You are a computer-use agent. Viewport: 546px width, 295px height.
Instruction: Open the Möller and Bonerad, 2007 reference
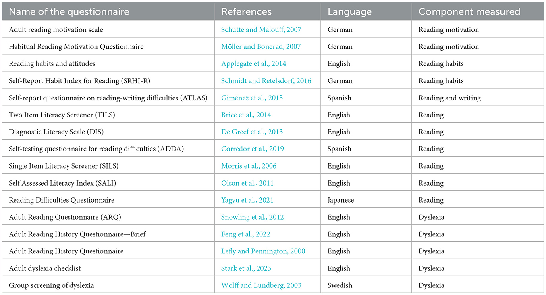click(261, 47)
